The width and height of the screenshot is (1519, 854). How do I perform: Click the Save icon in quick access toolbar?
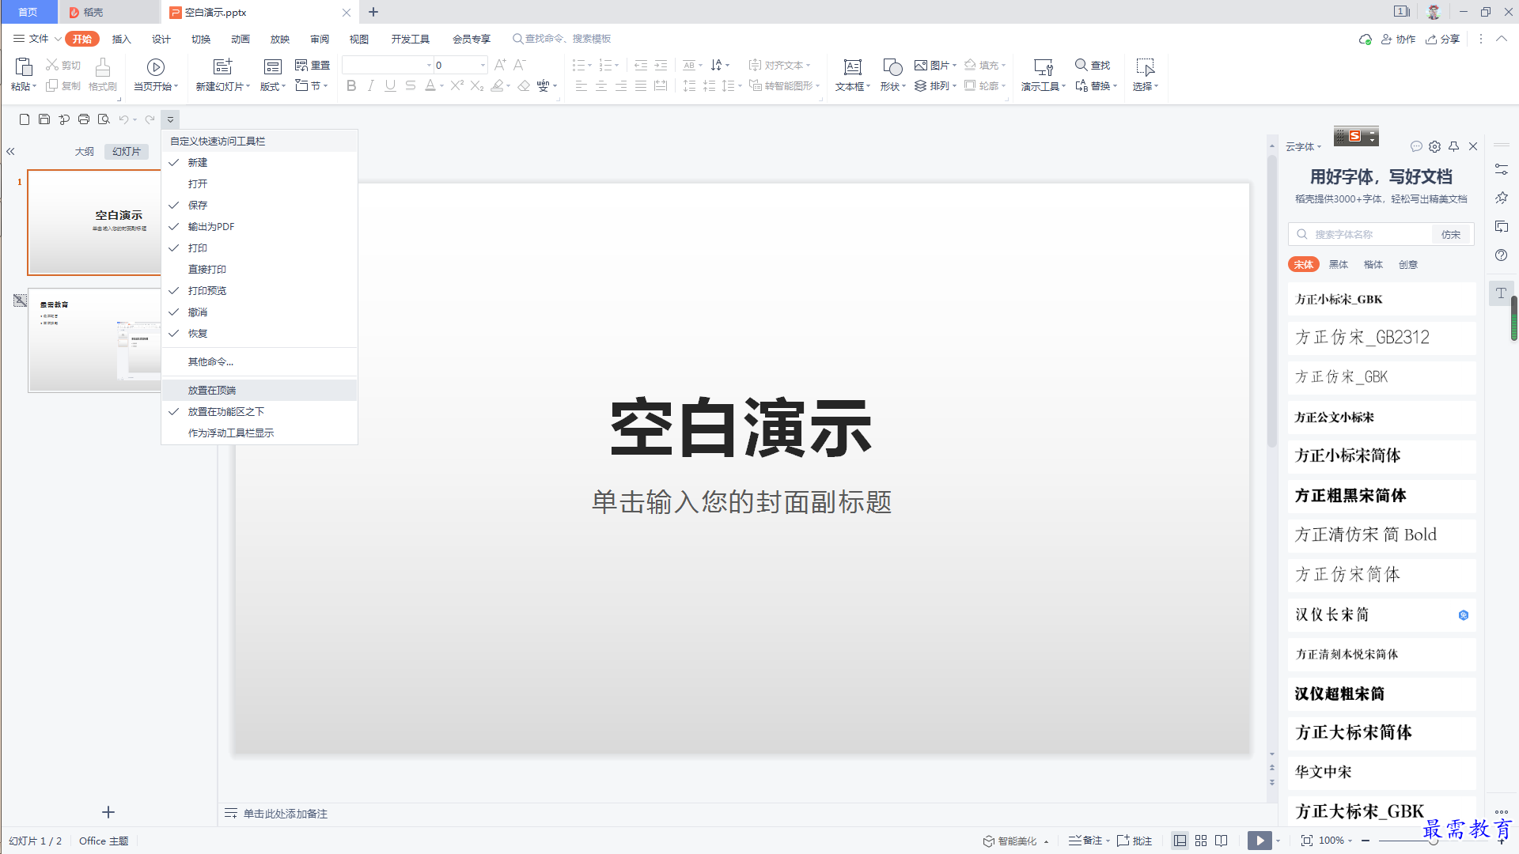coord(44,119)
